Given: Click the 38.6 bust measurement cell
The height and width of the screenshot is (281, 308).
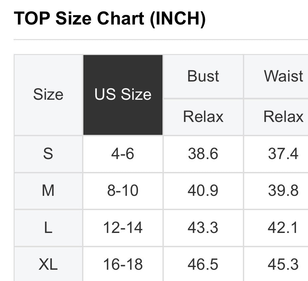Looking at the screenshot, I should [203, 154].
